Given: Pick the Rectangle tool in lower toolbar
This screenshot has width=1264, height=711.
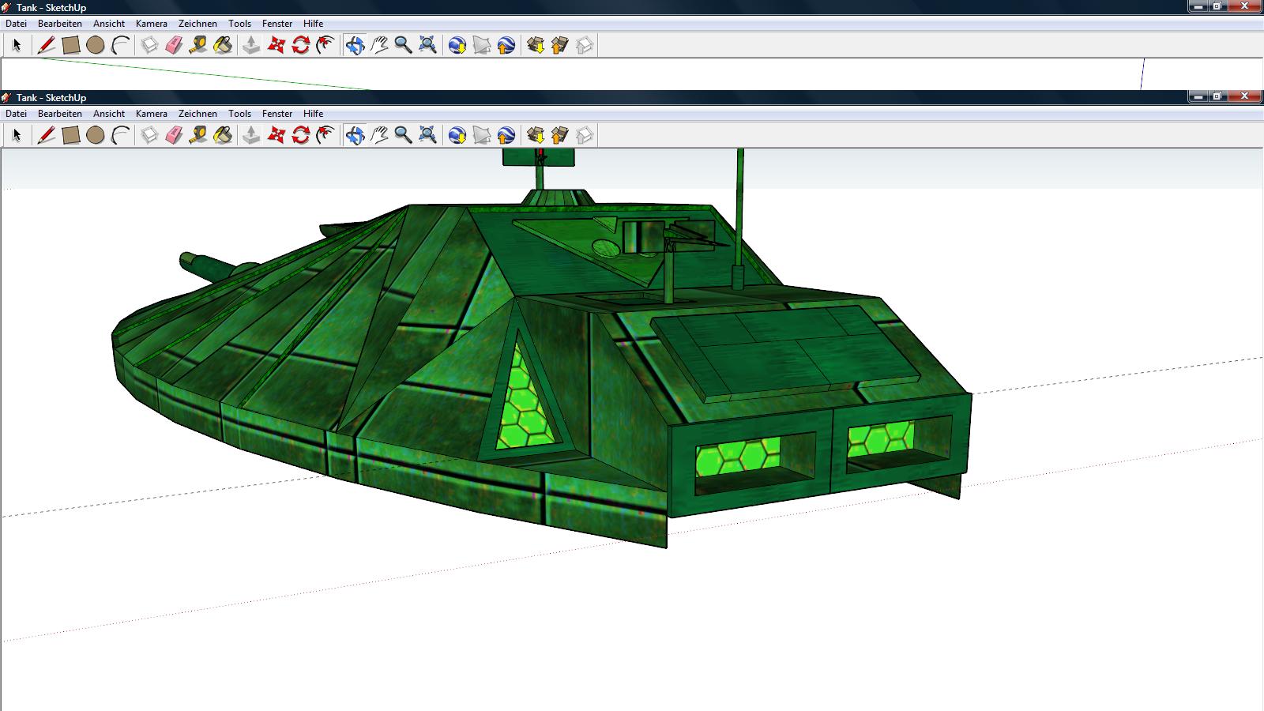Looking at the screenshot, I should 71,135.
